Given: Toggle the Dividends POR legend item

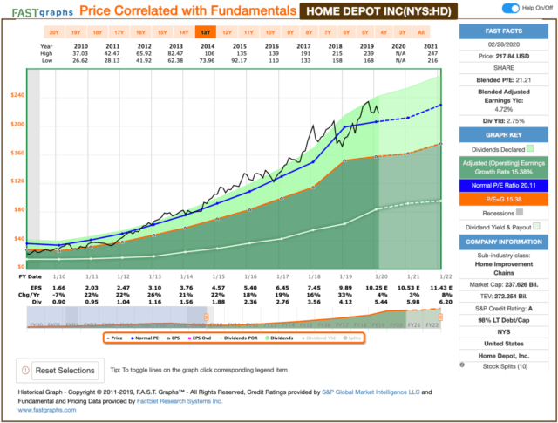Looking at the screenshot, I should coord(238,338).
